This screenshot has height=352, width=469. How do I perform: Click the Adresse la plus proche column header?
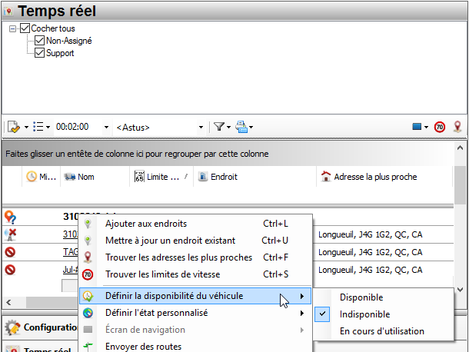pyautogui.click(x=375, y=177)
